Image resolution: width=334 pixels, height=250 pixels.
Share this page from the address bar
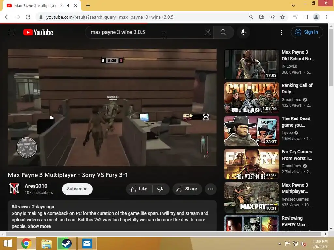coord(272,17)
